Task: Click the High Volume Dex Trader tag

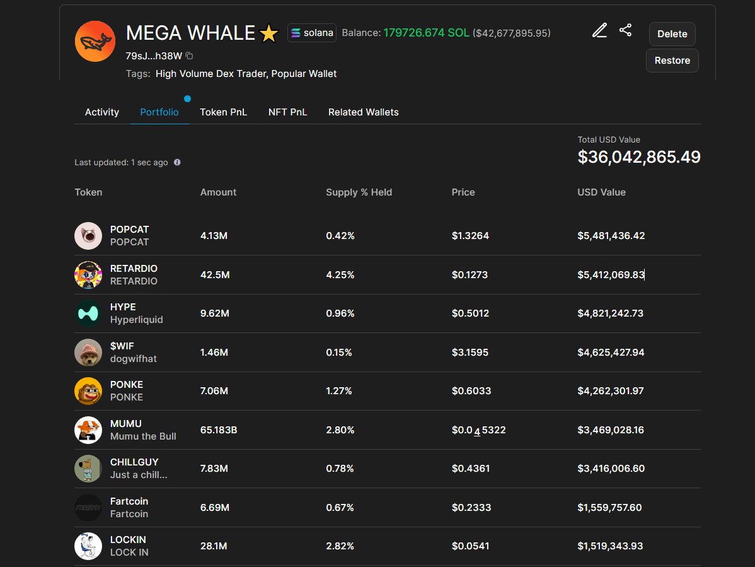Action: (x=211, y=74)
